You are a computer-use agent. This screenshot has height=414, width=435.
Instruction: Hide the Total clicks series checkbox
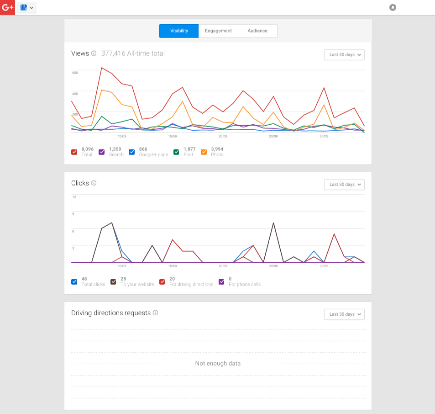tap(74, 281)
